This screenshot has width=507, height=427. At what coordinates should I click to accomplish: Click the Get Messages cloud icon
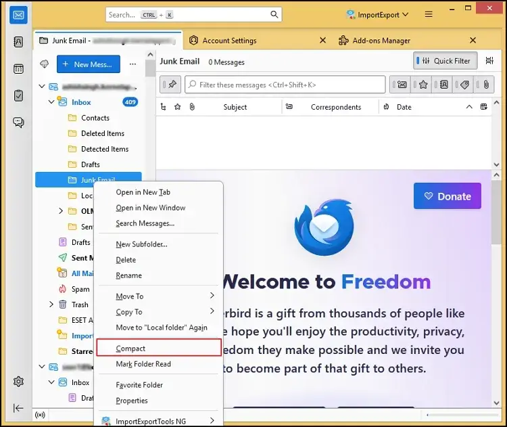pyautogui.click(x=45, y=64)
